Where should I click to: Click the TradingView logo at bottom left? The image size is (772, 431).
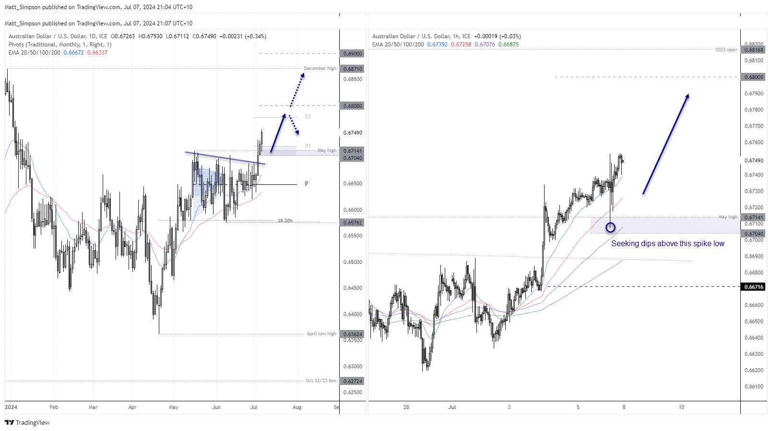pos(27,422)
